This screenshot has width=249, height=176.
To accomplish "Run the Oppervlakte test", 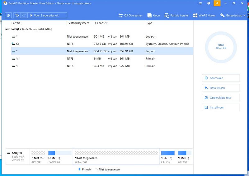I will 221,98.
